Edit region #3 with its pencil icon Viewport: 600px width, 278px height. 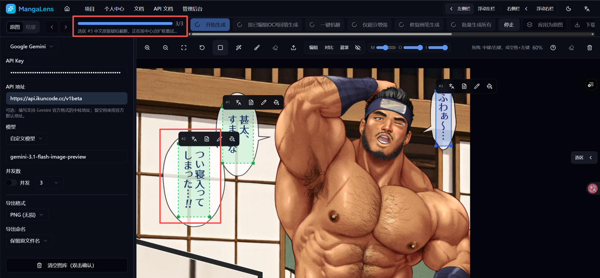click(x=477, y=86)
